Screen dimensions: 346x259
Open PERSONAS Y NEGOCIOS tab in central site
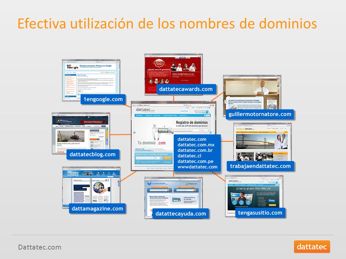point(153,116)
